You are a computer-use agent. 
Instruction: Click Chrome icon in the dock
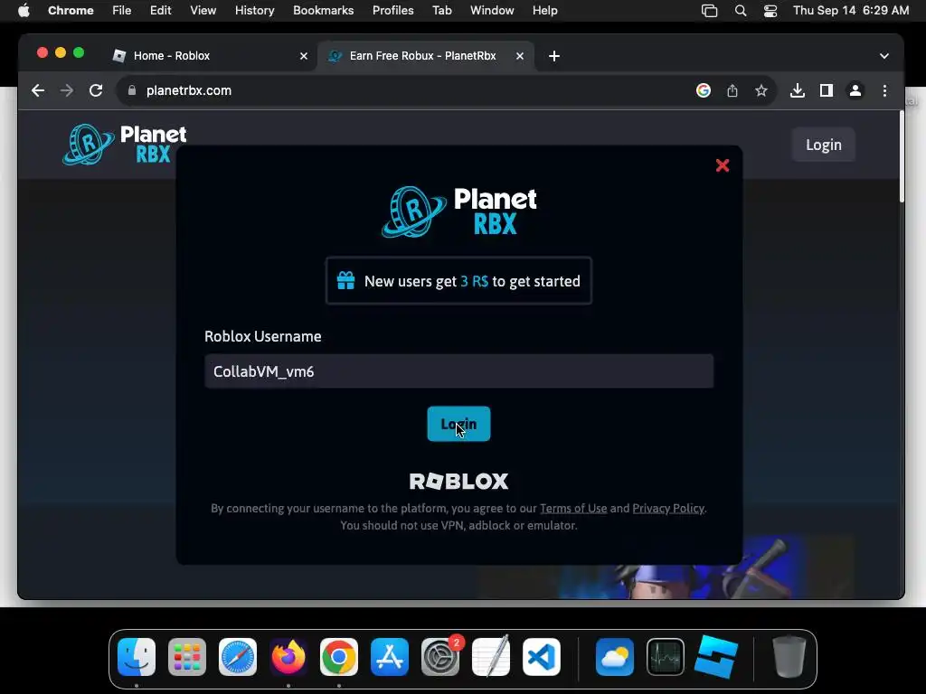(x=339, y=657)
